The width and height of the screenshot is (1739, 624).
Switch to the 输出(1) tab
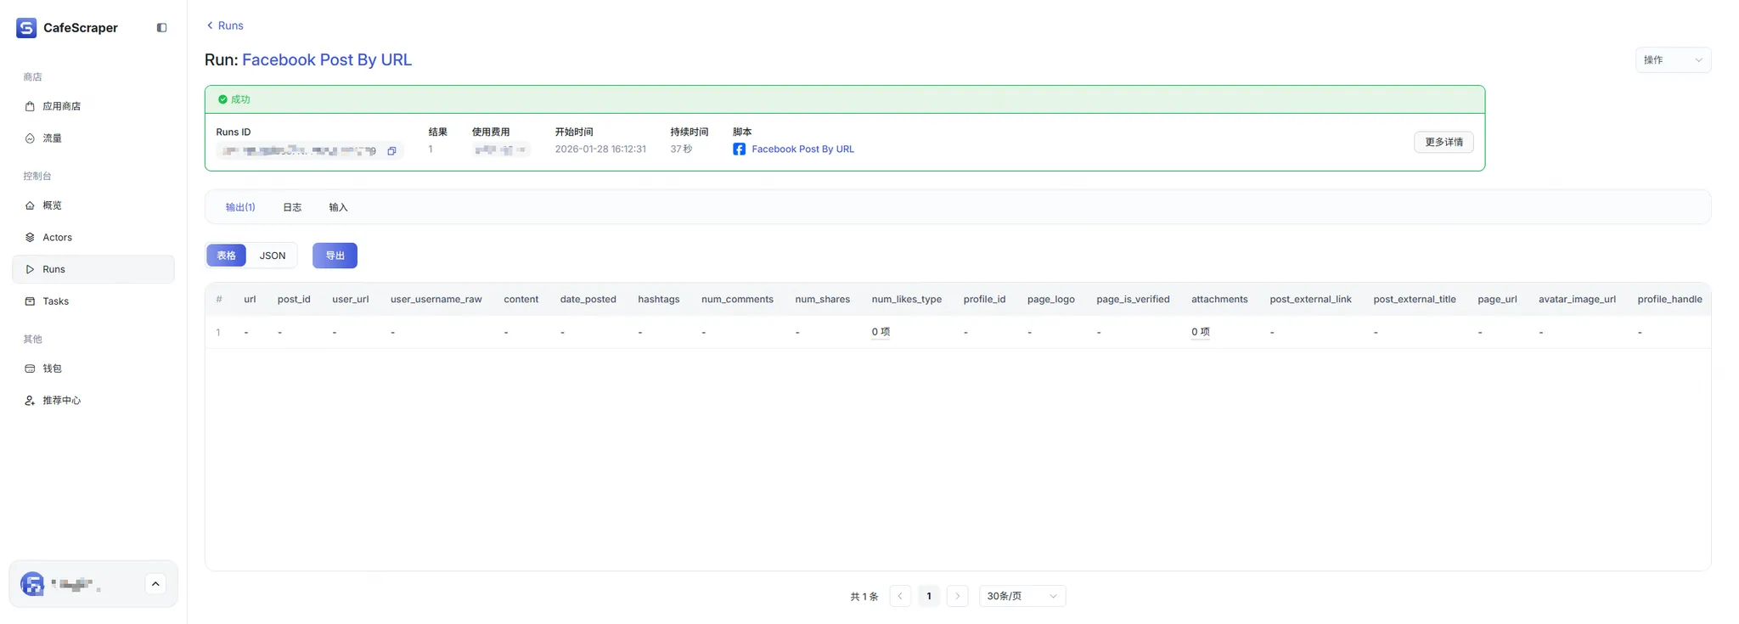[x=240, y=207]
